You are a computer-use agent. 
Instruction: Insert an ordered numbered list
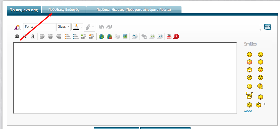tap(68, 36)
